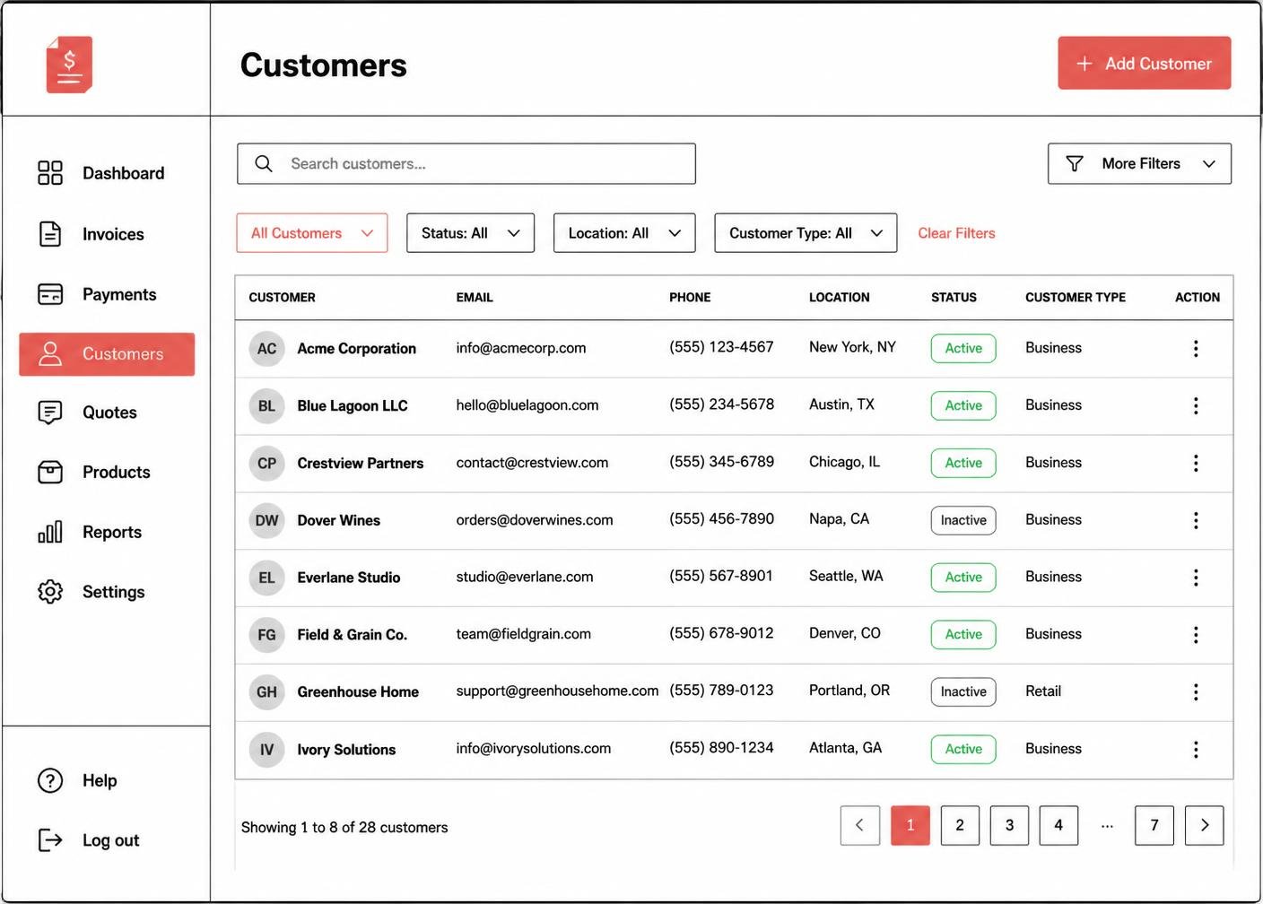Open actions menu for Blue Lagoon LLC
Viewport: 1263px width, 904px height.
pos(1196,405)
